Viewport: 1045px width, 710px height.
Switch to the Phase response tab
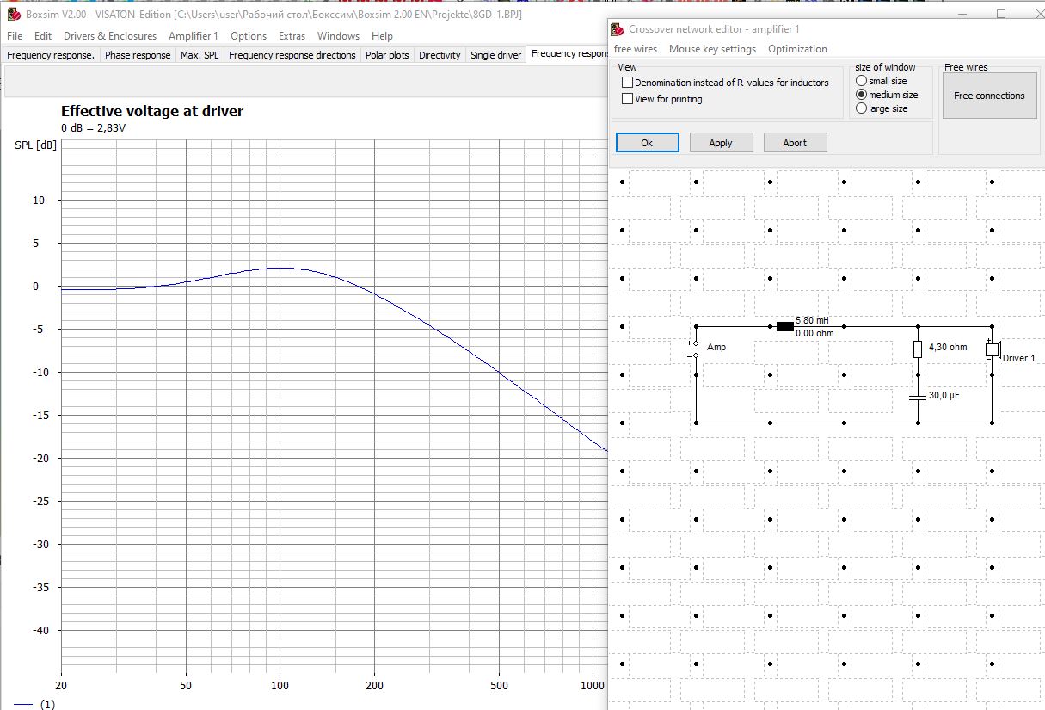click(138, 55)
